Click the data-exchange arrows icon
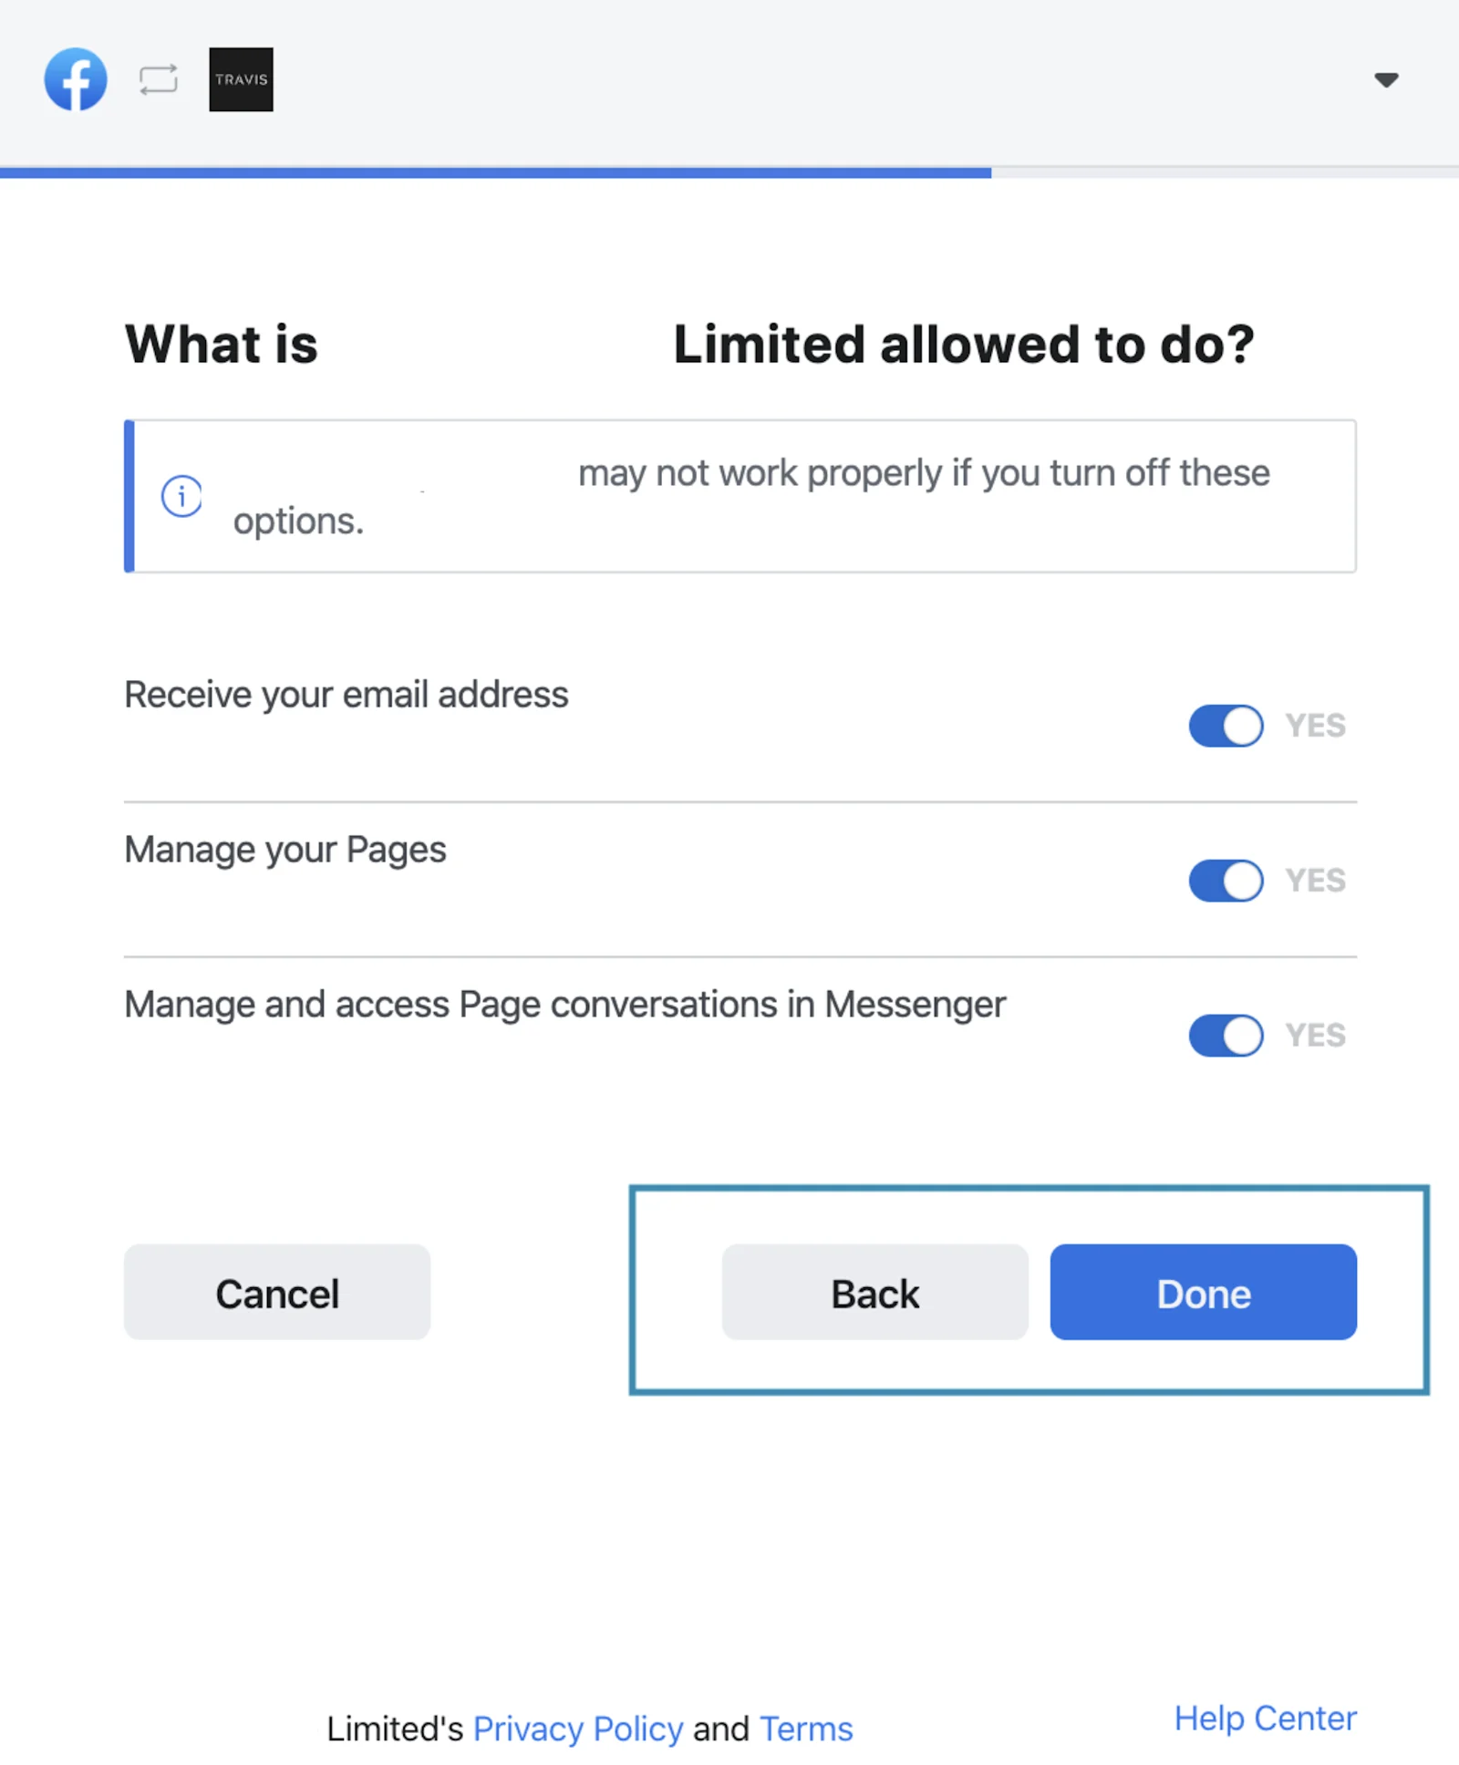1459x1765 pixels. click(x=156, y=79)
